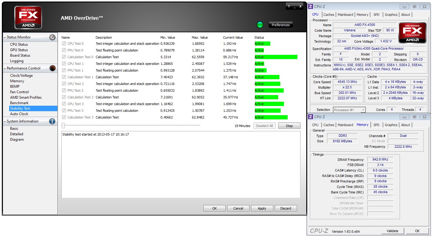Viewport: 433px width, 237px height.
Task: Toggle the FPU Test 0 checkbox
Action: (x=64, y=50)
